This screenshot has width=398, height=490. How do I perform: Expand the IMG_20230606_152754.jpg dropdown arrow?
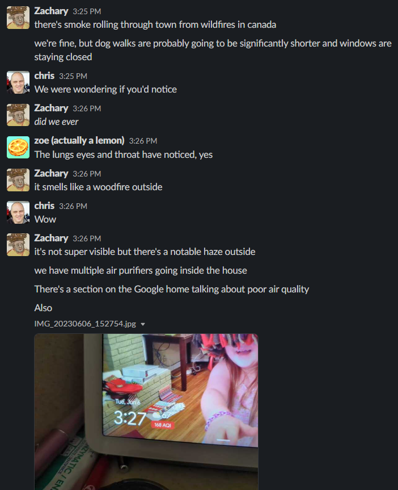coord(143,324)
